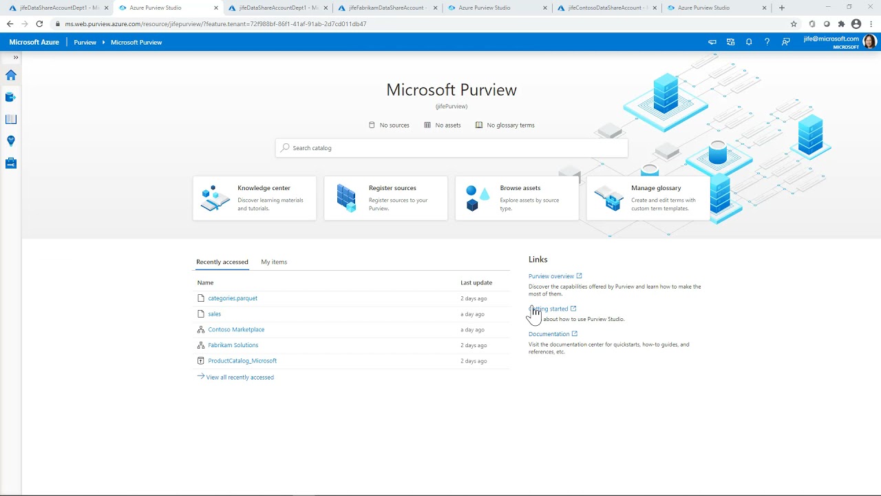Viewport: 881px width, 496px height.
Task: Sort by the Last update column header
Action: (476, 282)
